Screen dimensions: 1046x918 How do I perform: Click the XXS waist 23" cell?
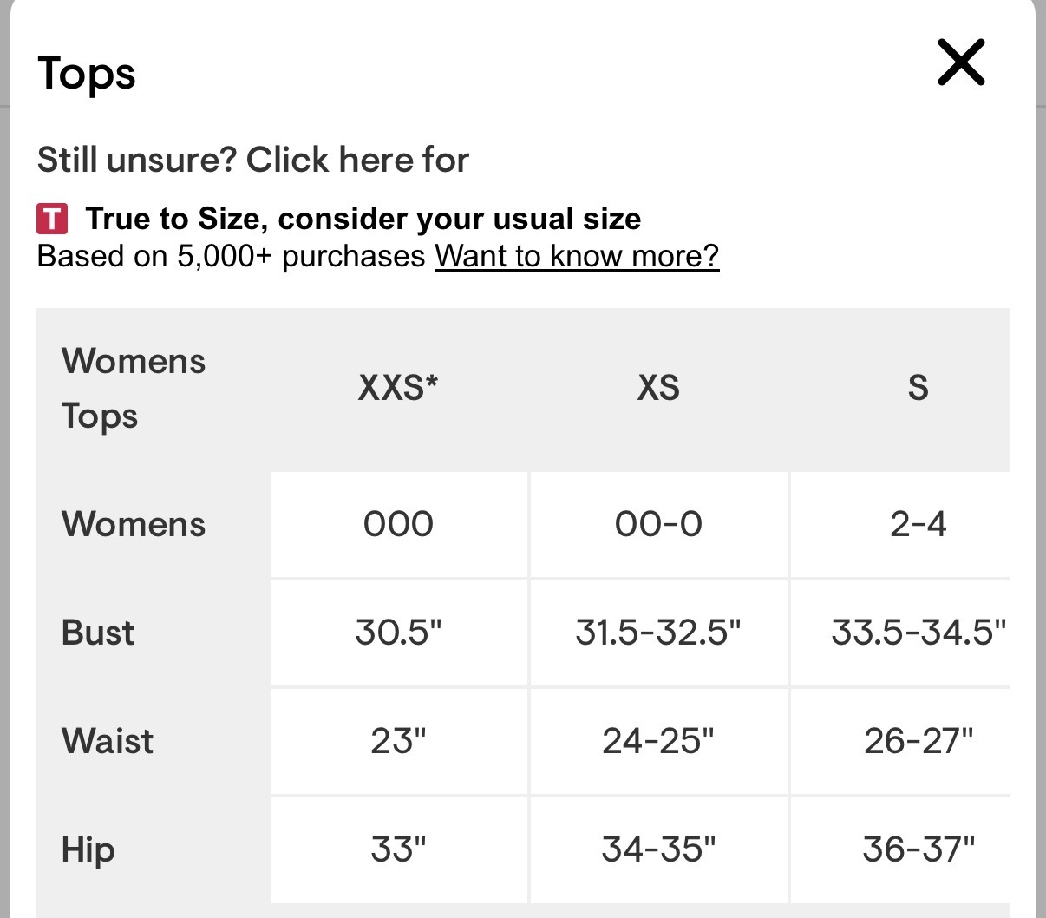tap(398, 741)
